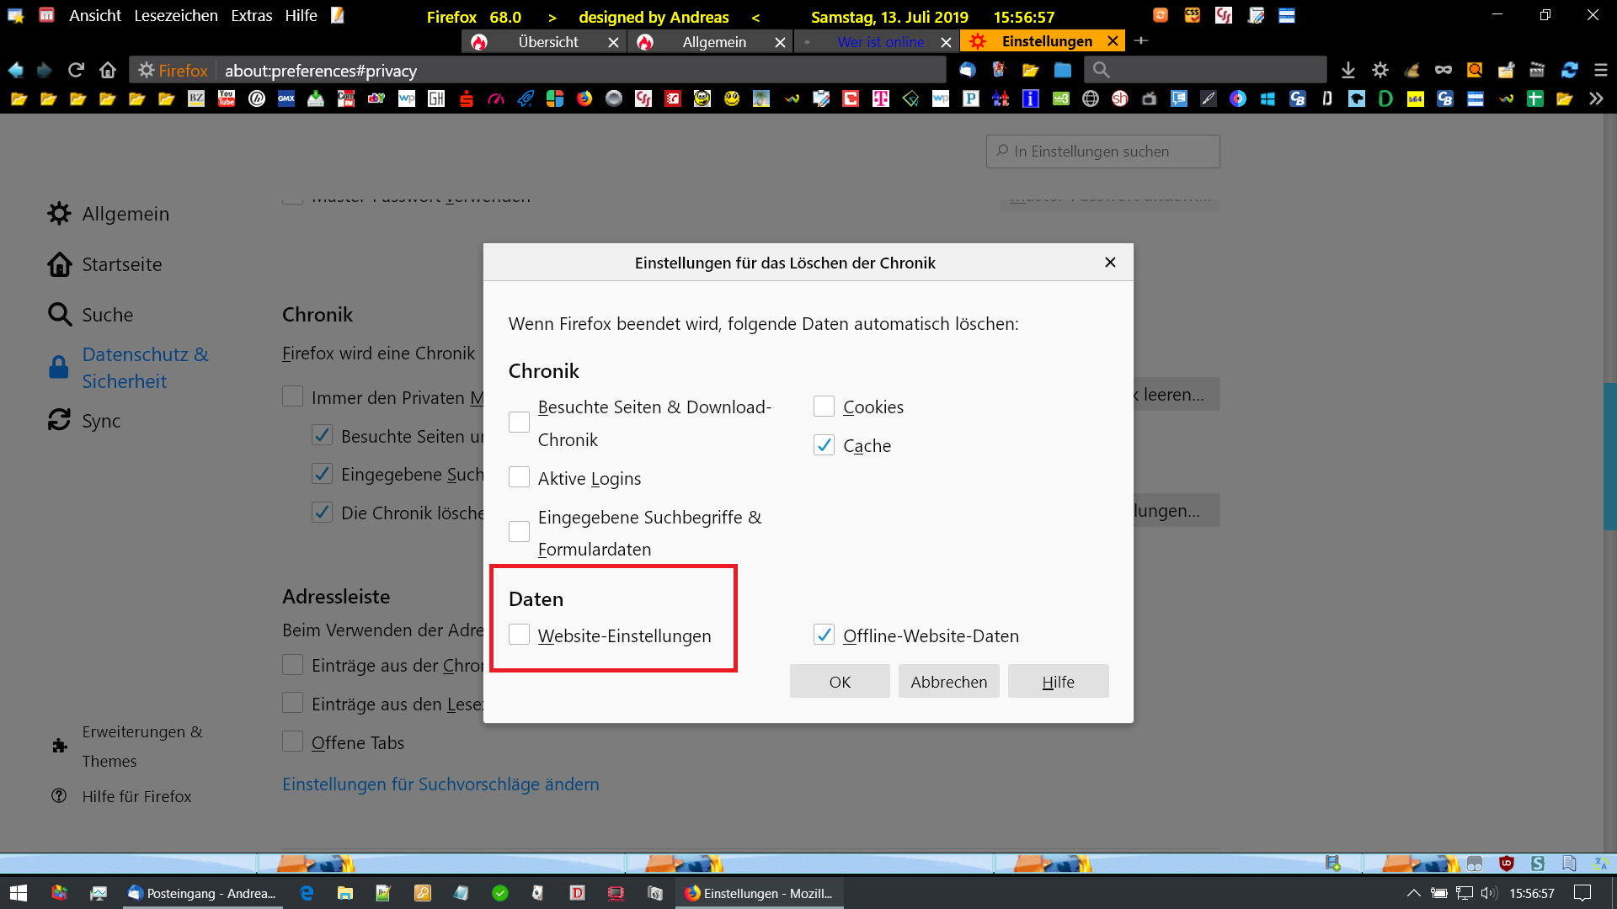This screenshot has width=1617, height=909.
Task: Open the Lesezeichen menu
Action: 175,16
